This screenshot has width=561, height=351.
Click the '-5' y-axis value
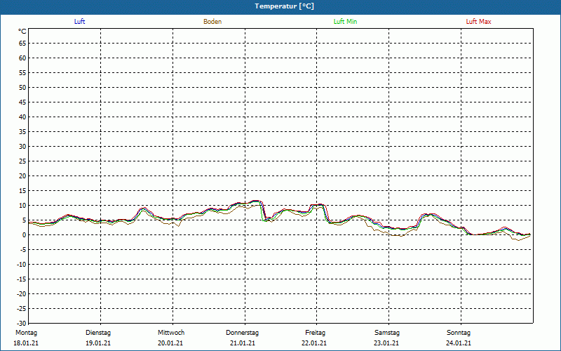tap(23, 250)
